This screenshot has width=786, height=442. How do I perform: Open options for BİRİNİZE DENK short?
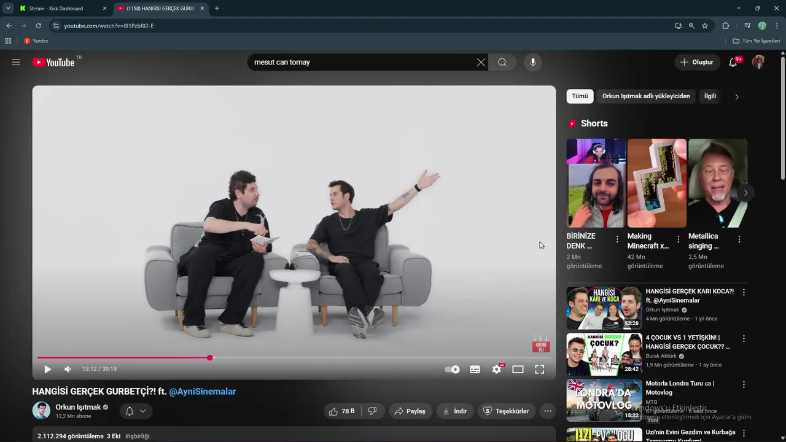tap(617, 239)
